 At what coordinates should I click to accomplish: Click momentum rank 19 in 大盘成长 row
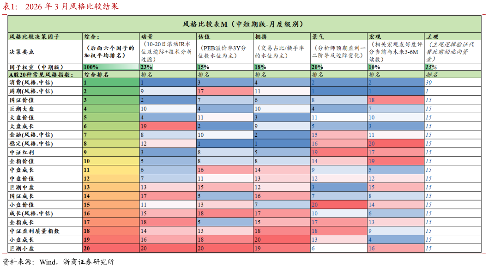[x=168, y=126]
